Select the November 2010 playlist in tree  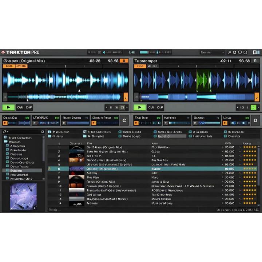[21, 179]
